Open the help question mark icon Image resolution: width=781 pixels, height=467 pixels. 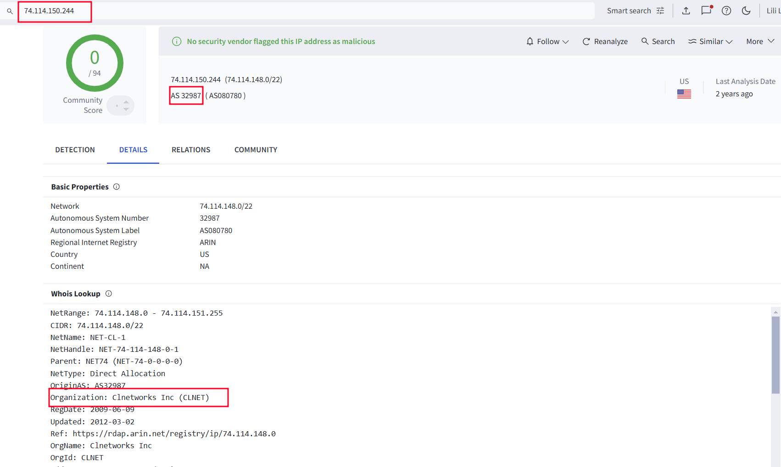[726, 11]
